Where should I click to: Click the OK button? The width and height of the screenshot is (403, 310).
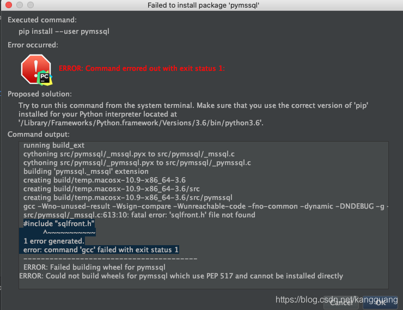coord(380,302)
